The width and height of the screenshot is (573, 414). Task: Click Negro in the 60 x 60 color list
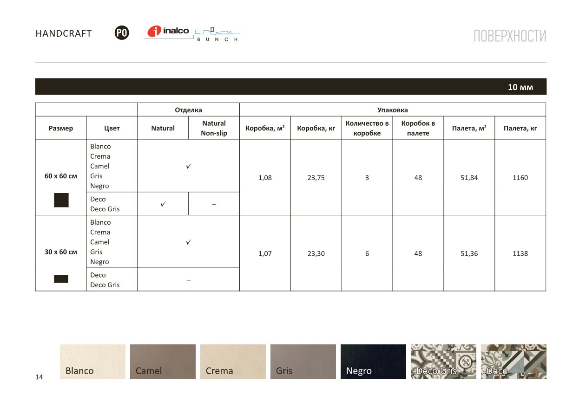tap(99, 186)
